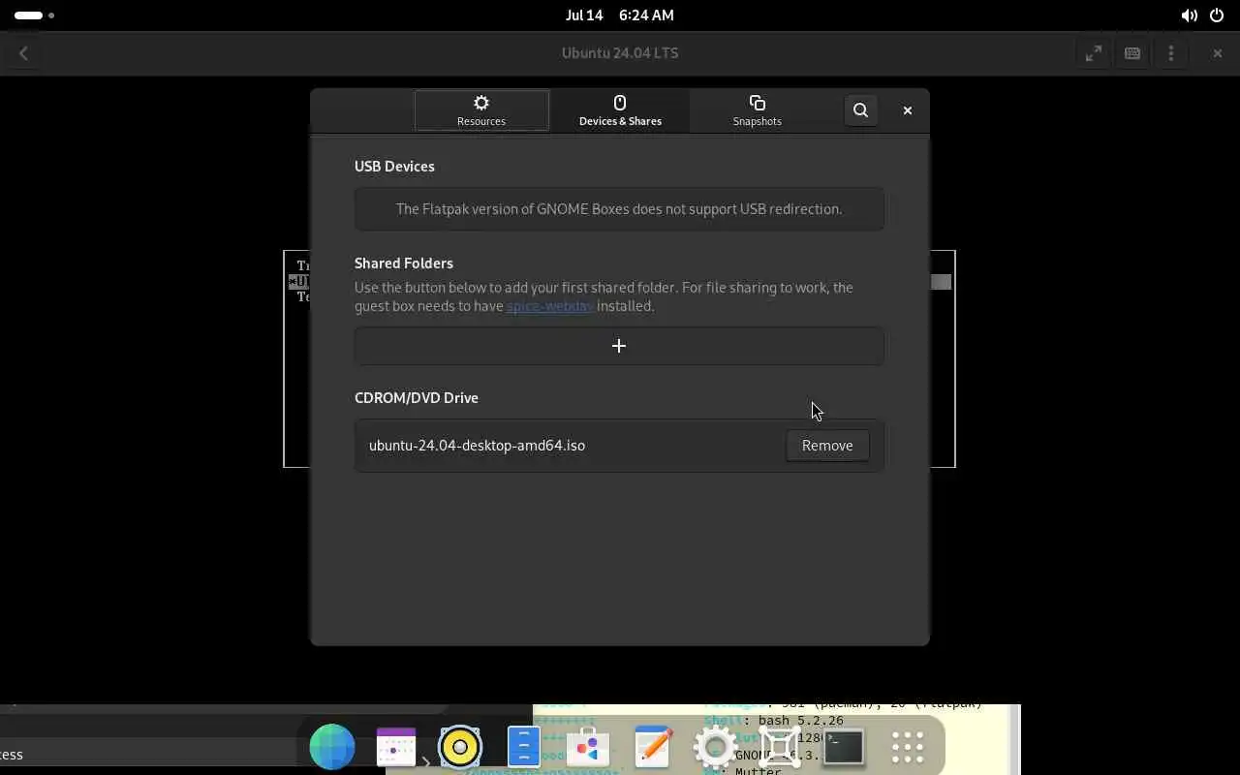1240x775 pixels.
Task: Select ubuntu-24.04-desktop-amd64.iso text
Action: coord(477,446)
